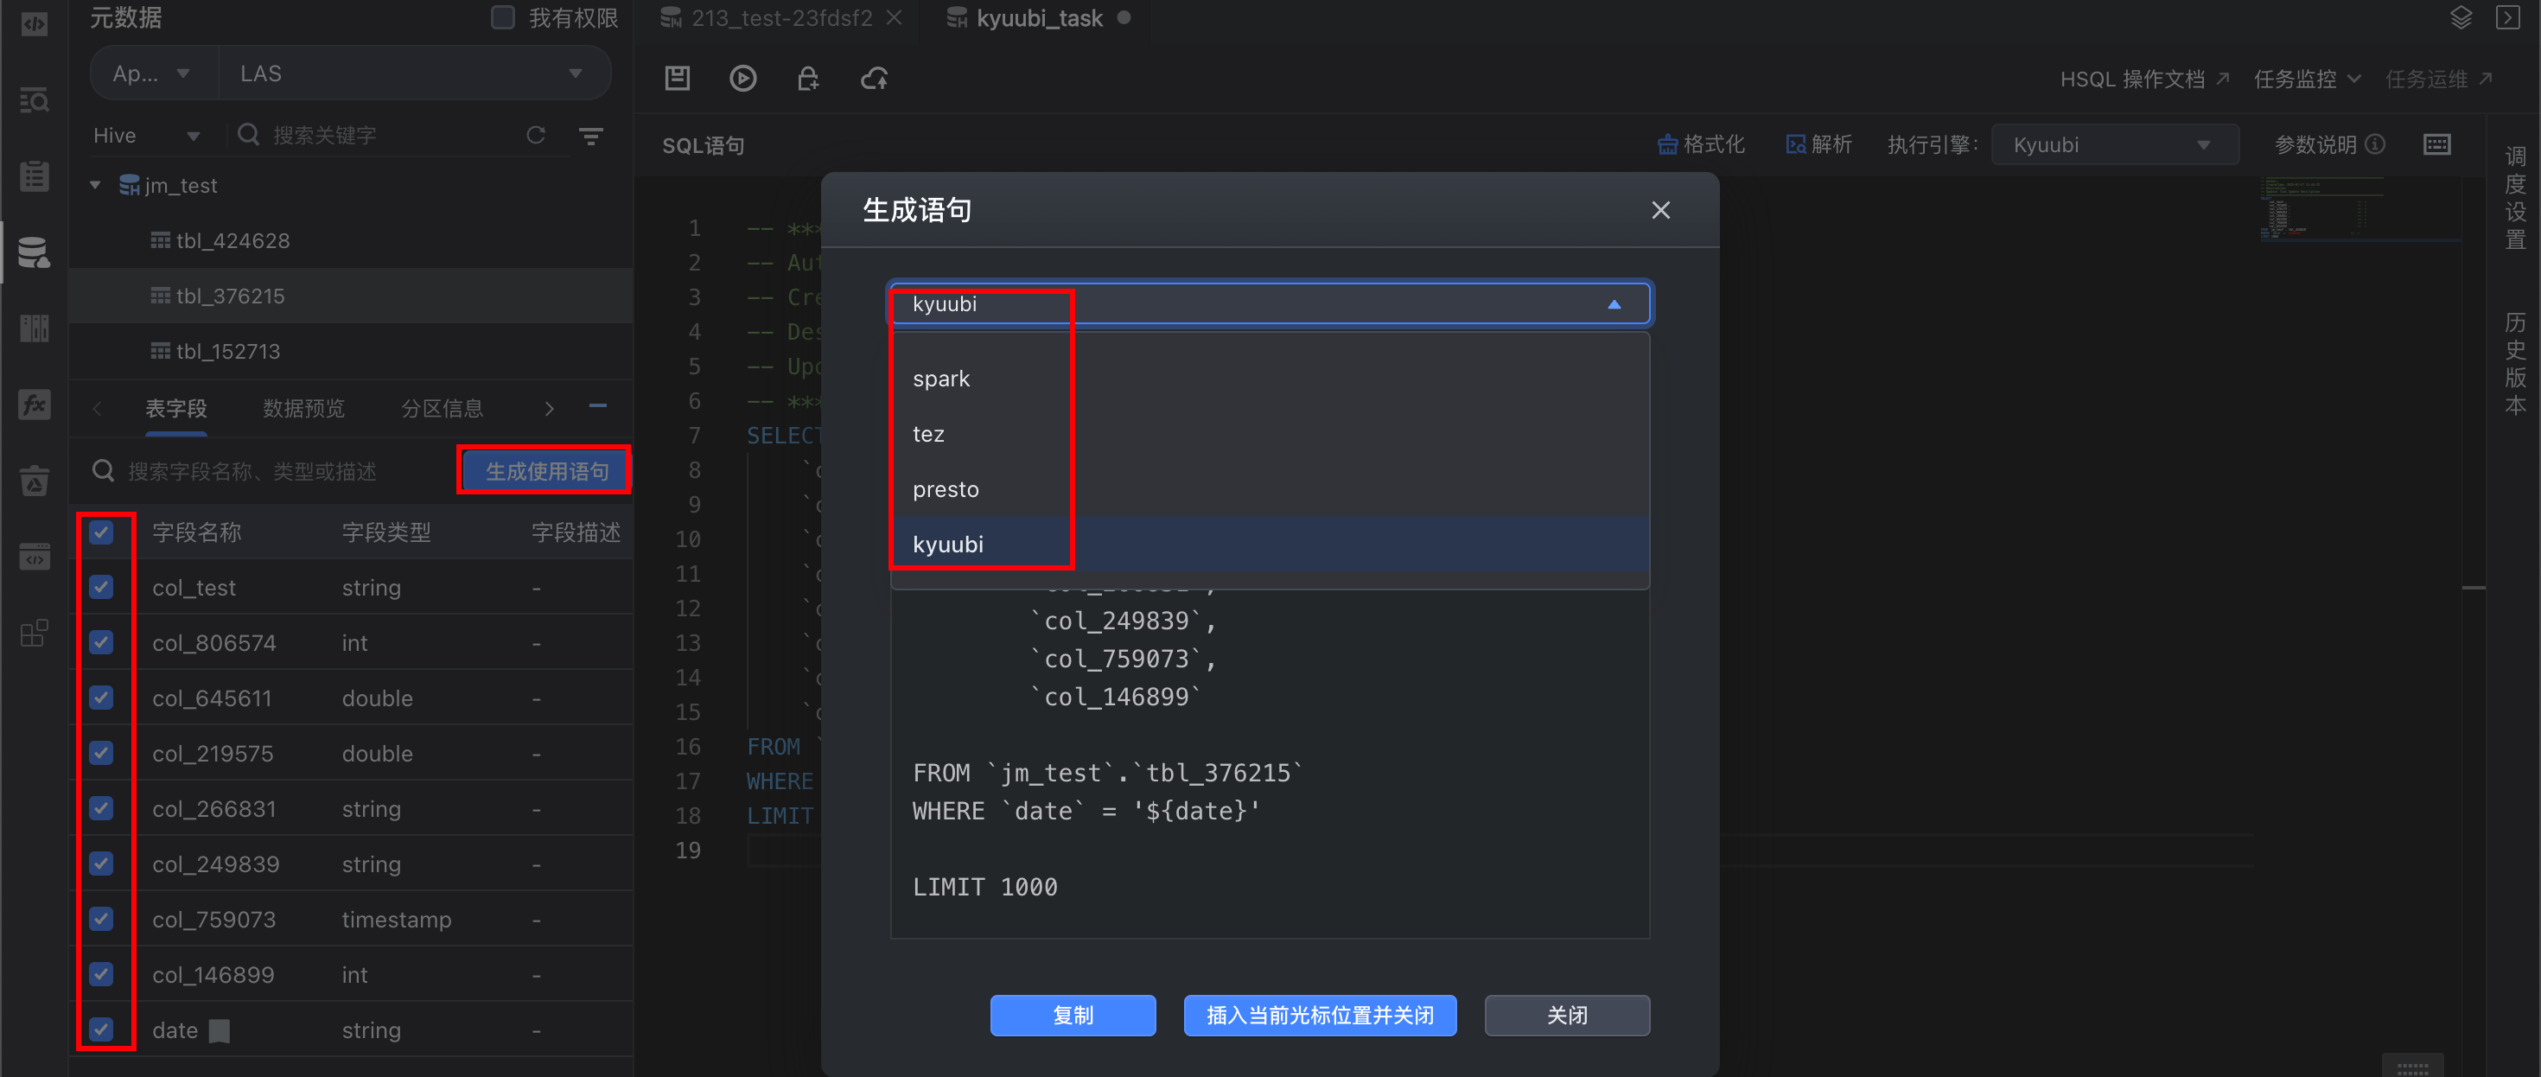This screenshot has height=1077, width=2541.
Task: Click the 复制 button
Action: [x=1073, y=1015]
